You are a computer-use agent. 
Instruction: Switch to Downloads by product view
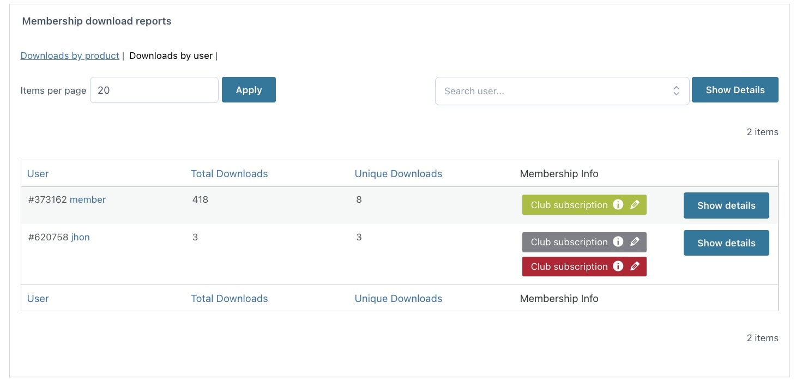coord(70,56)
